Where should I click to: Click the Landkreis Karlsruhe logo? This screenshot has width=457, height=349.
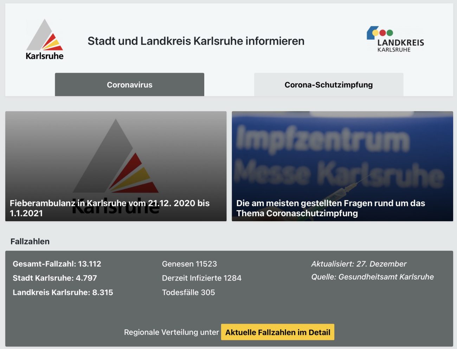coord(395,39)
